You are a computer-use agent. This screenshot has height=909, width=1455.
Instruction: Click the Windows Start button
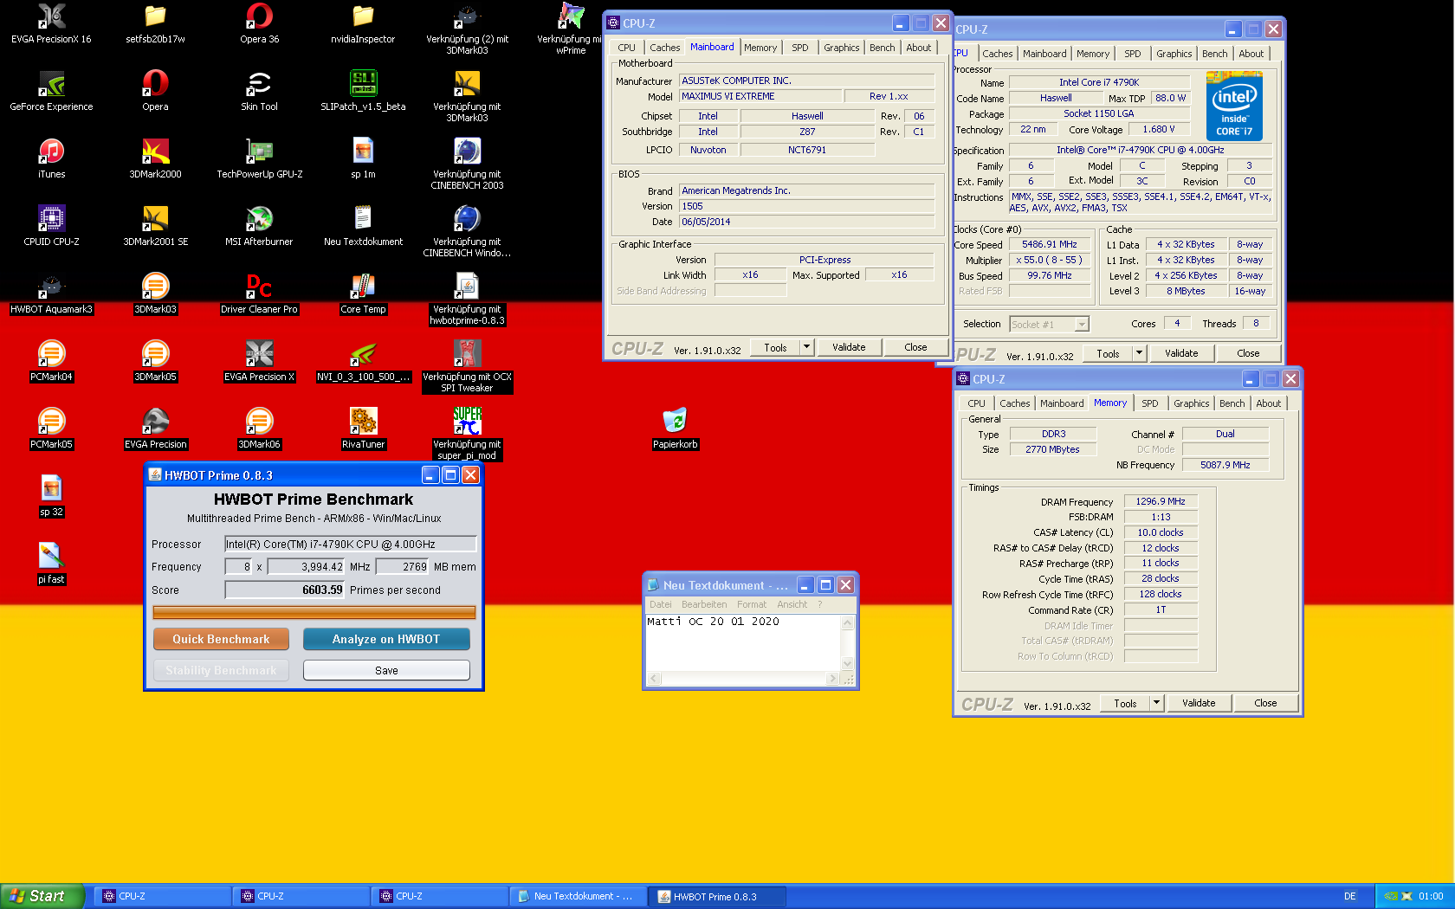click(42, 896)
